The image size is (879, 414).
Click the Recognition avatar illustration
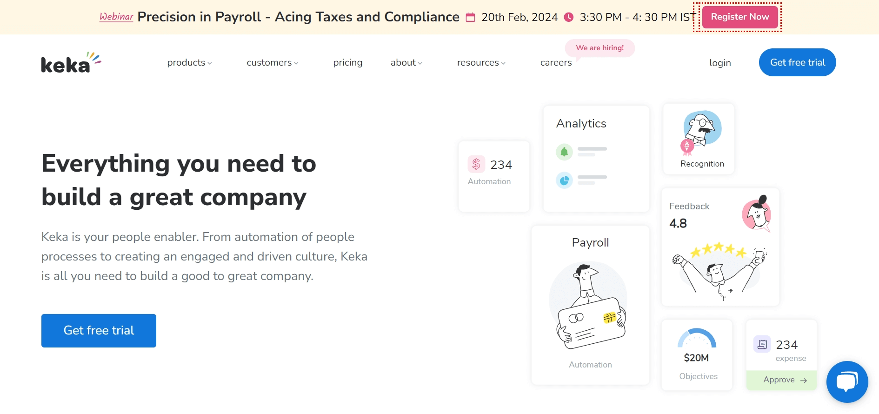(701, 133)
